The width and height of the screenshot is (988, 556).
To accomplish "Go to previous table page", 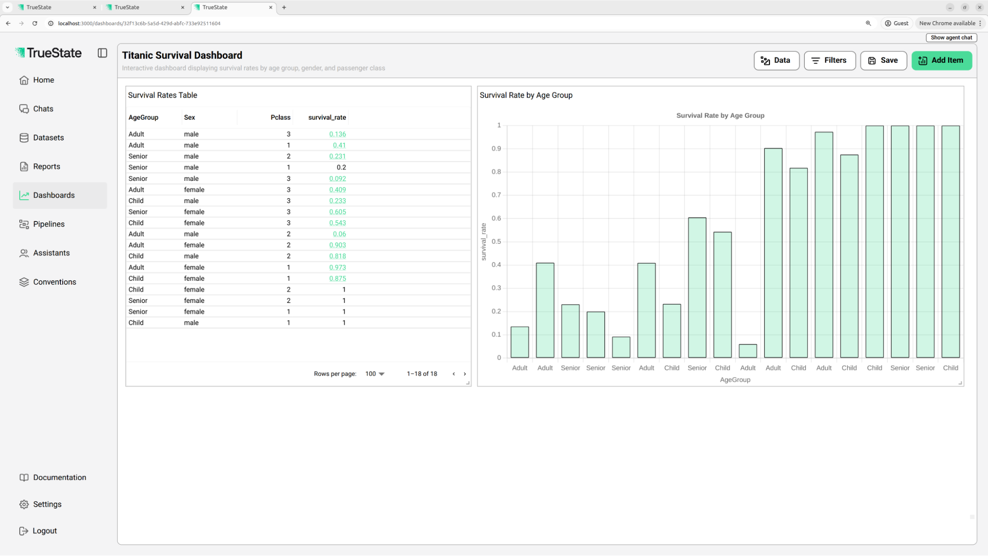I will tap(454, 374).
